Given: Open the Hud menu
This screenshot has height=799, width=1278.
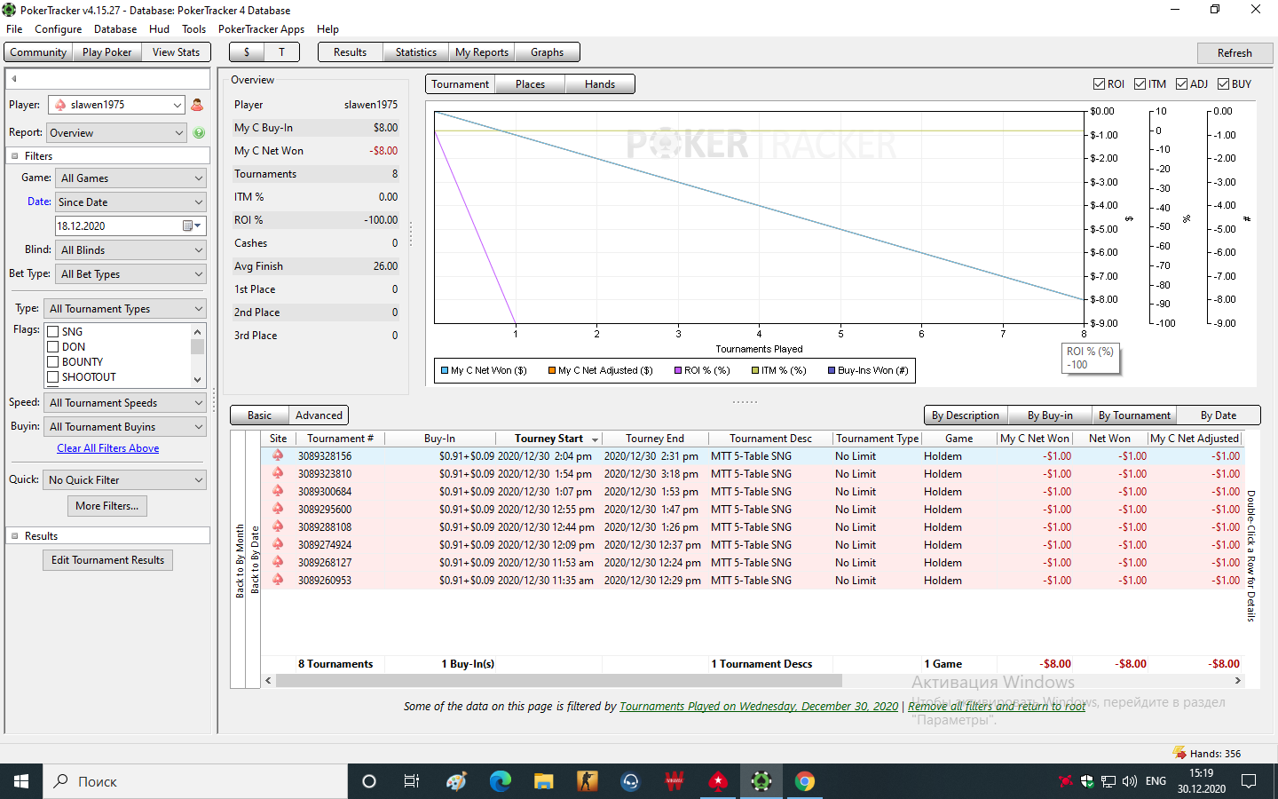Looking at the screenshot, I should [159, 29].
